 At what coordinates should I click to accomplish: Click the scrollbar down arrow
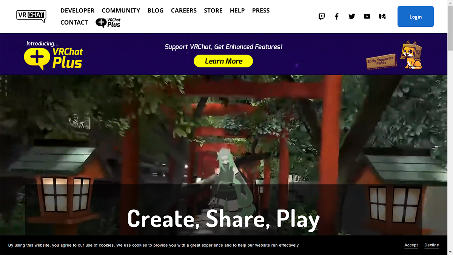coord(450,252)
